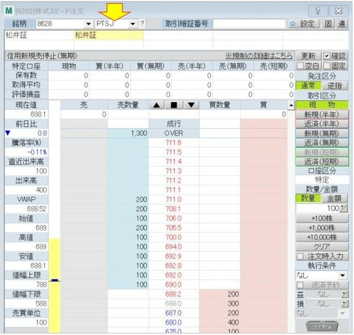Click the 更新 refresh button
The image size is (354, 335).
pyautogui.click(x=308, y=56)
